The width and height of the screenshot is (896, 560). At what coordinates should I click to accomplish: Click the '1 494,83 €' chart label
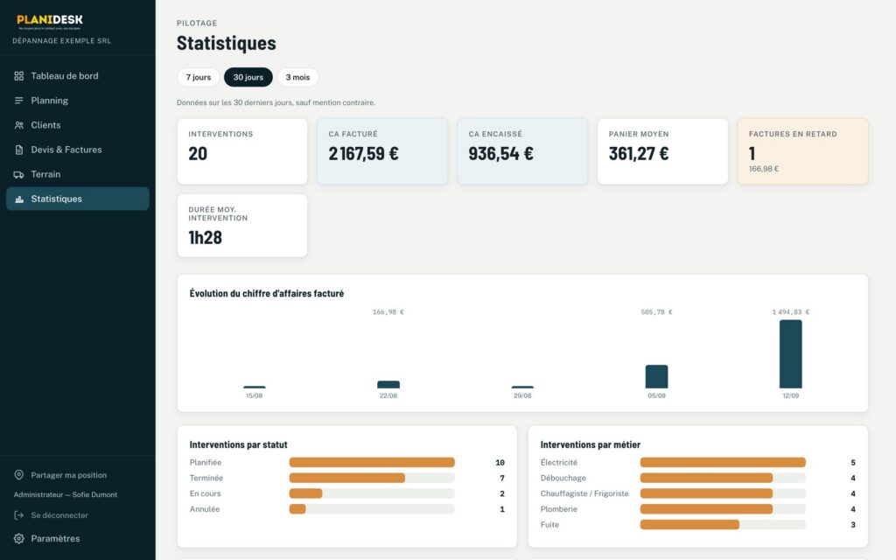click(791, 312)
